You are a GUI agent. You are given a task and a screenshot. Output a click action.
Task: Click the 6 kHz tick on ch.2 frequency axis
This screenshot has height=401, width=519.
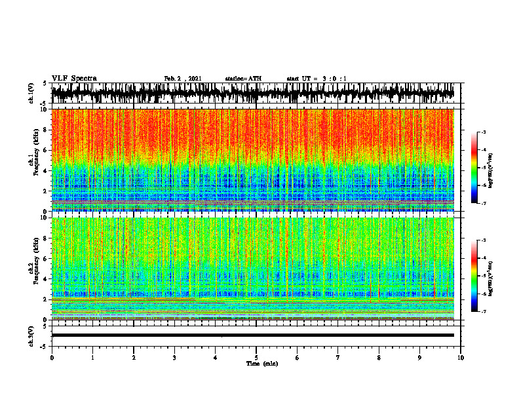point(46,259)
